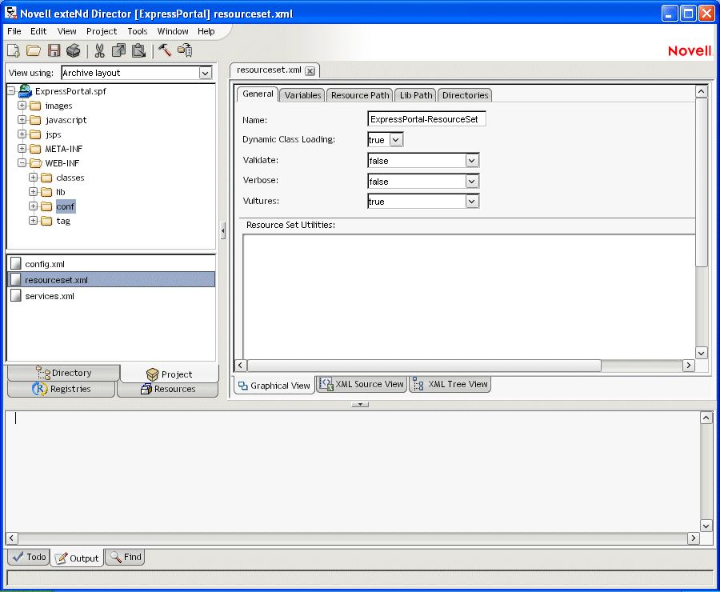The image size is (720, 592).
Task: Switch to the Resource Path tab
Action: pos(360,95)
